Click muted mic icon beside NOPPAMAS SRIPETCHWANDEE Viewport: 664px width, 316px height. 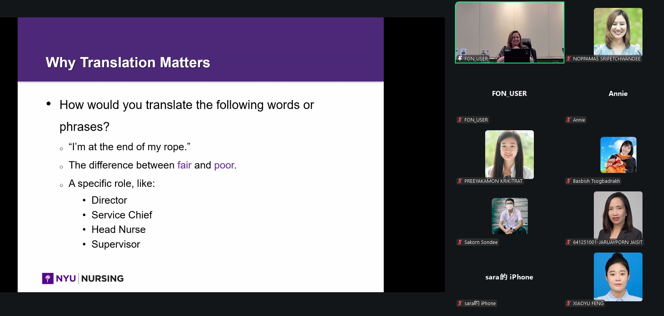click(x=569, y=59)
